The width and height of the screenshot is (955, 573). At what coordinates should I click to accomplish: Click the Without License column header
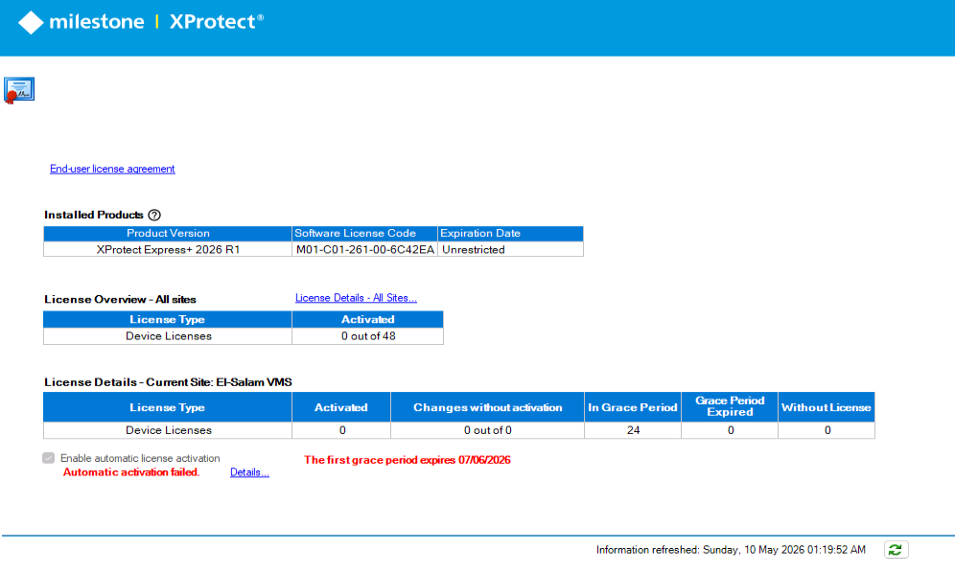click(827, 407)
